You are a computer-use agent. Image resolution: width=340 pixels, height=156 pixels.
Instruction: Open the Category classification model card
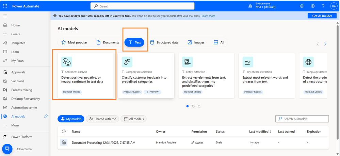point(146,75)
